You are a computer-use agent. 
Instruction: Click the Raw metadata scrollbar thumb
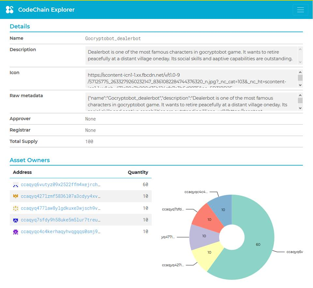coord(300,101)
